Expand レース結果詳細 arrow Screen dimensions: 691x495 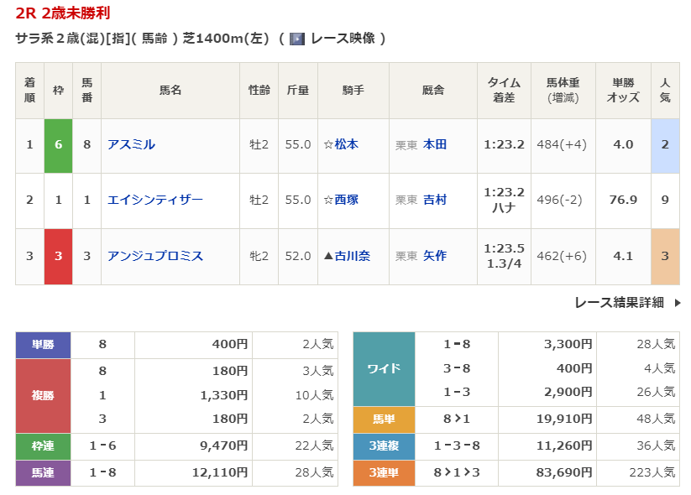click(678, 303)
